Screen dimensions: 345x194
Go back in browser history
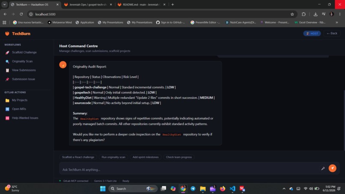(x=5, y=14)
